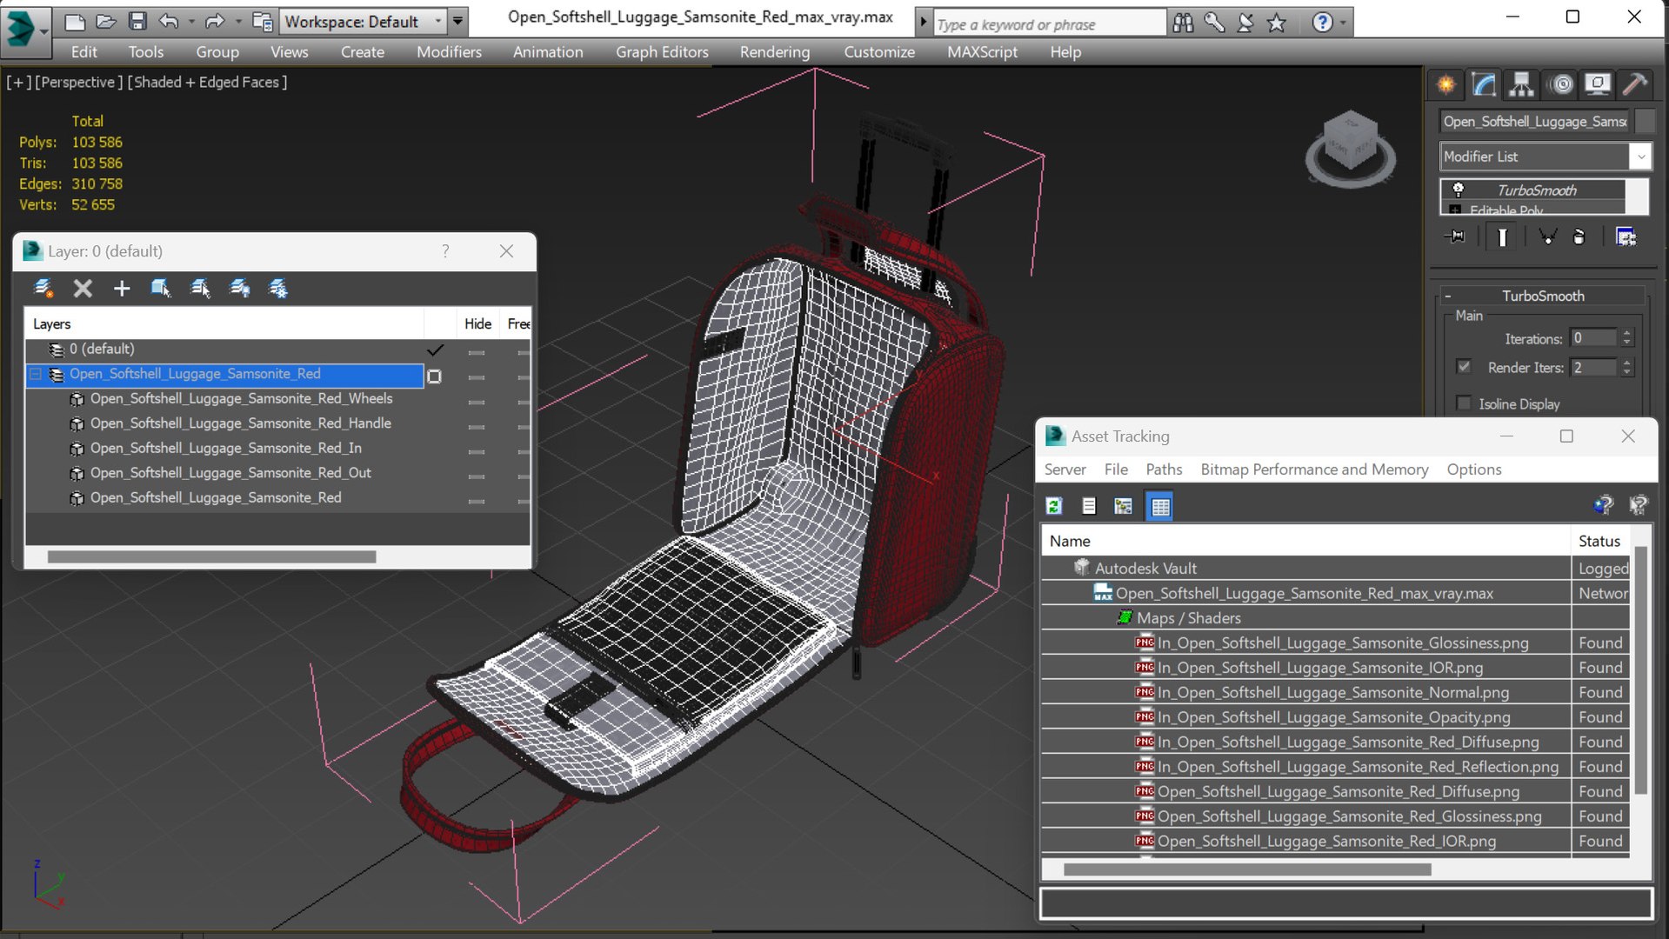Collapse the Open_Softshell_Luggage_Samsonite_Red layer tree
The image size is (1669, 939).
point(36,374)
